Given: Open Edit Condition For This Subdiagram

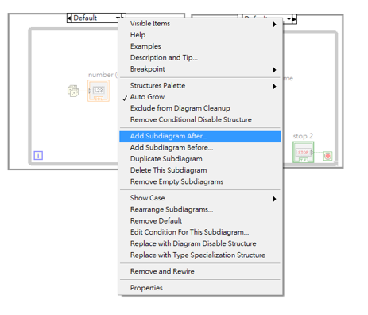Looking at the screenshot, I should (x=200, y=232).
